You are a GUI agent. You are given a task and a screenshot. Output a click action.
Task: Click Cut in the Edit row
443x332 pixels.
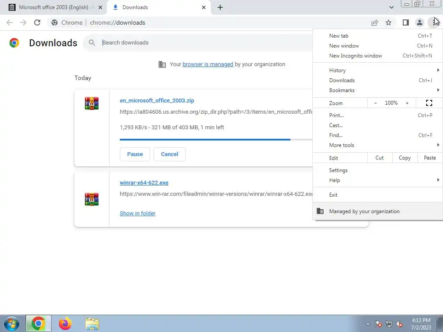(379, 158)
